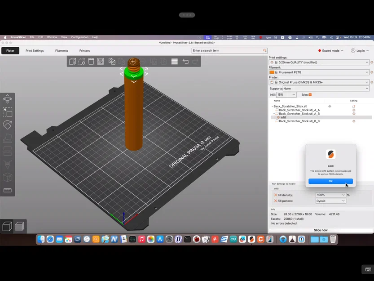Screen dimensions: 374x281
Task: Click the Delete all trash icon
Action: point(91,62)
